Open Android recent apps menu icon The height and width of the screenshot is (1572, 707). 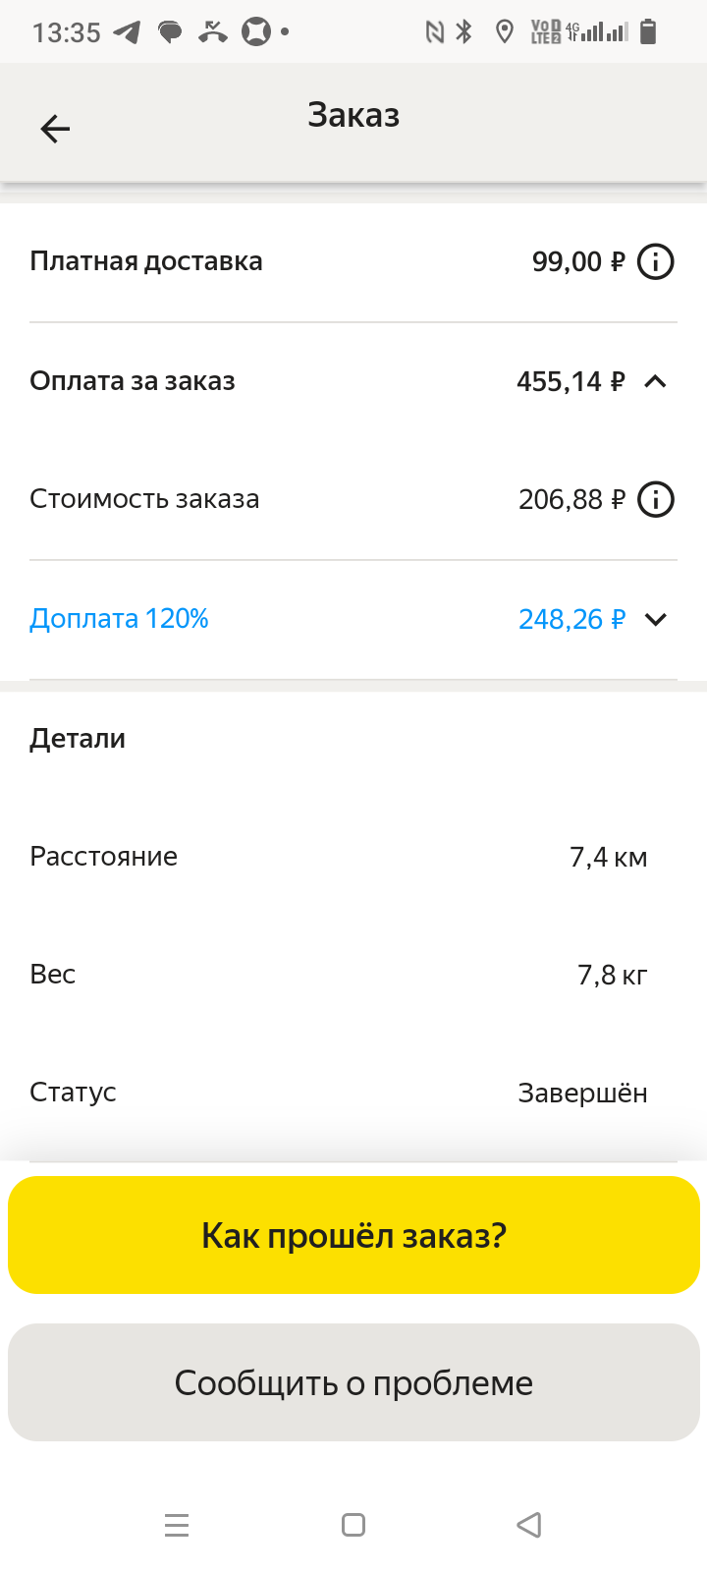[177, 1525]
